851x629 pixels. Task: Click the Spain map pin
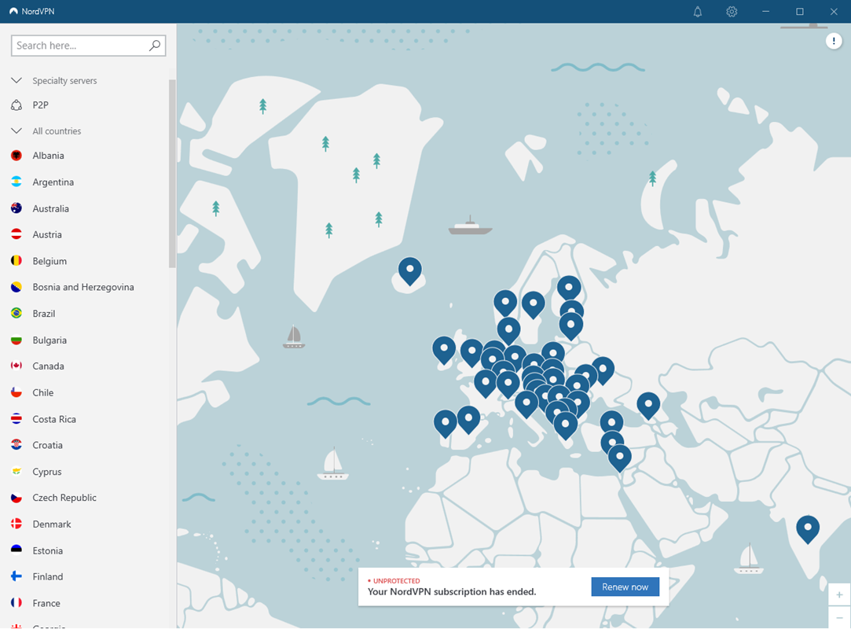[468, 419]
